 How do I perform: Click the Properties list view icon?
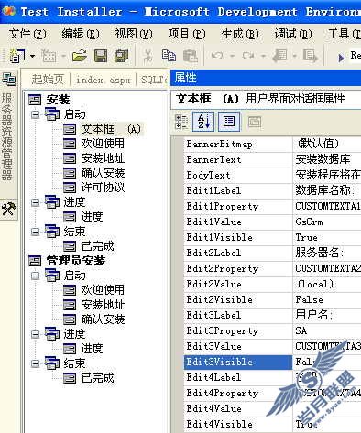pos(229,122)
